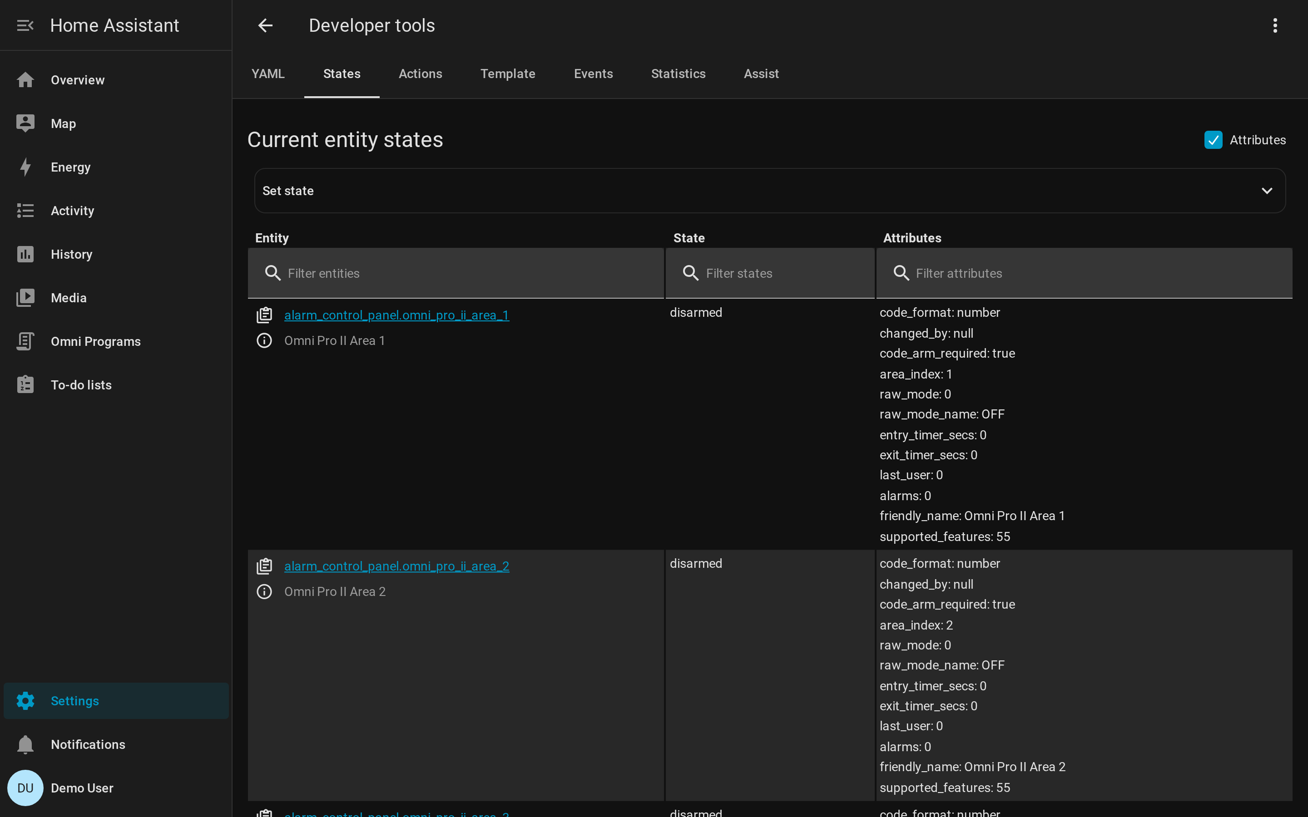The image size is (1308, 817).
Task: Click the Attributes column header
Action: click(912, 238)
